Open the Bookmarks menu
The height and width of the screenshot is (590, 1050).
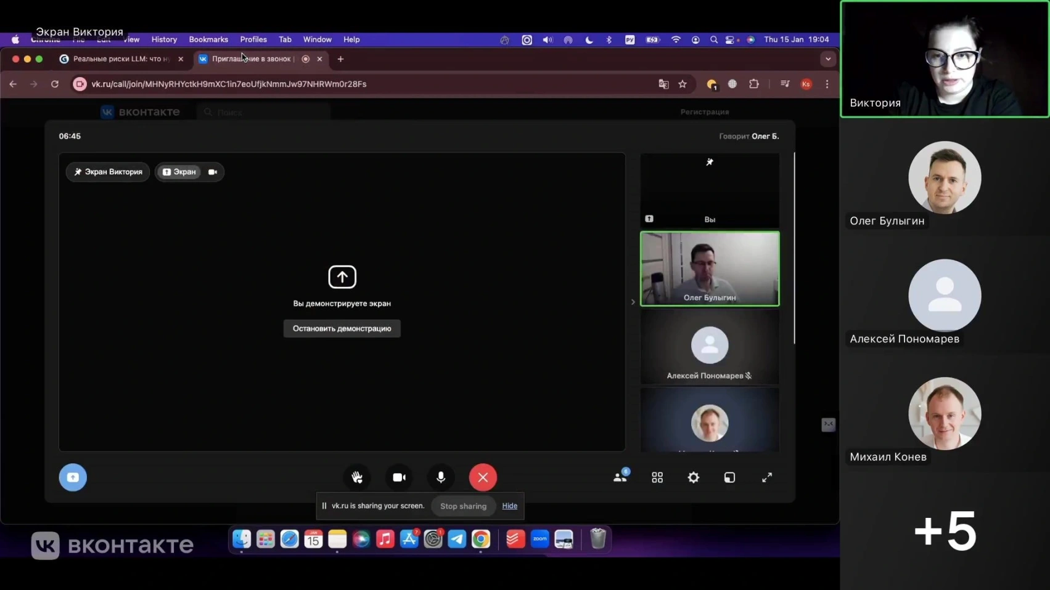[x=208, y=39]
